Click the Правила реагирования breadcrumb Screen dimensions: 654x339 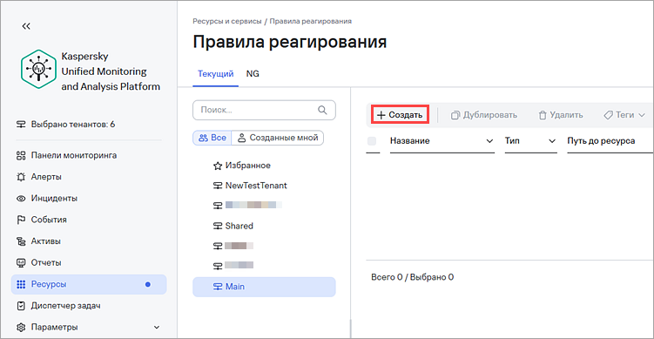[x=311, y=21]
